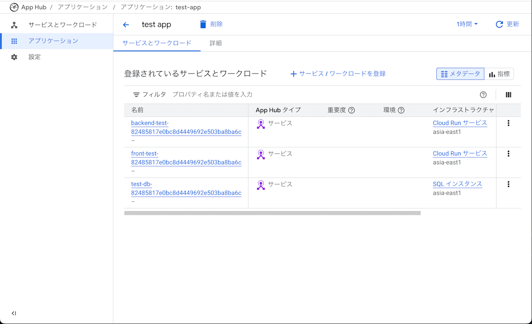This screenshot has width=532, height=324.
Task: Switch to the 詳細 tab
Action: tap(215, 43)
